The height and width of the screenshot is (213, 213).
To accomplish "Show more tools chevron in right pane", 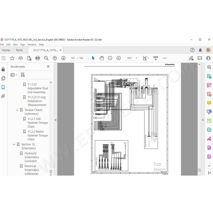I will (209, 166).
